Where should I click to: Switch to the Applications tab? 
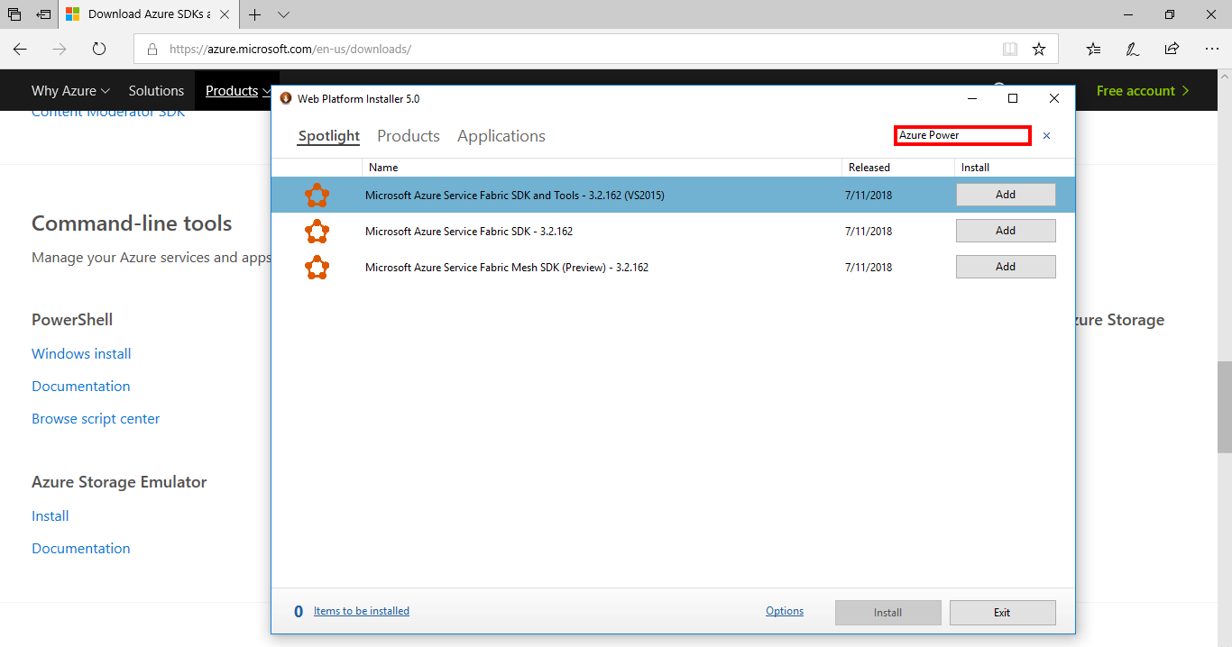click(501, 136)
